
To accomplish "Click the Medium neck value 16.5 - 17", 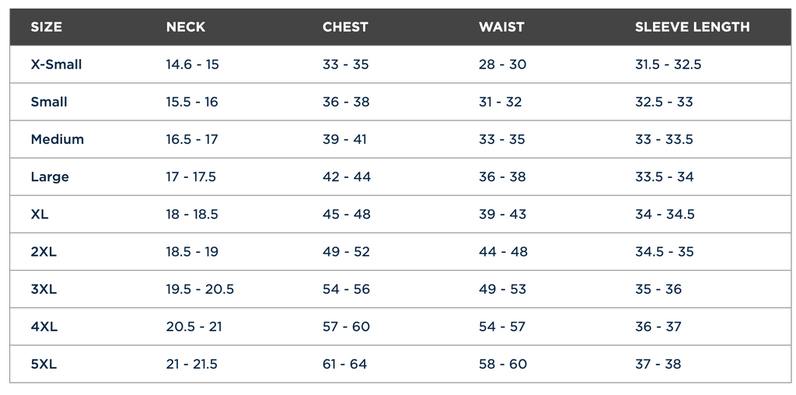I will coord(192,139).
